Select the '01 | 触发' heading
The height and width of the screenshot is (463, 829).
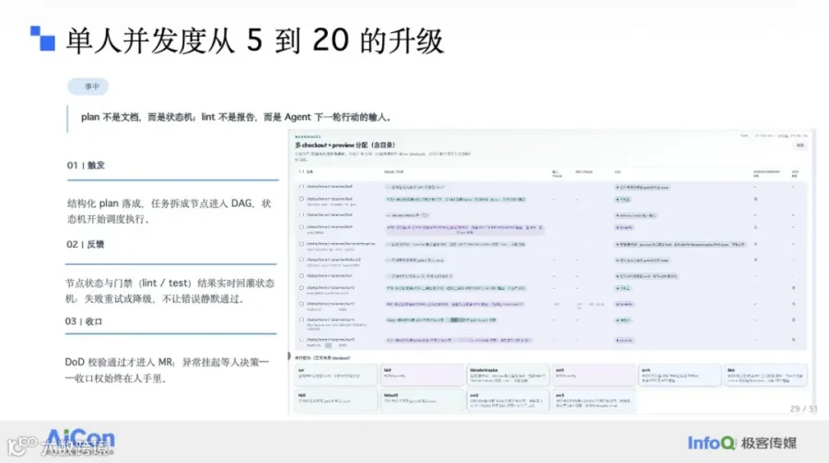click(86, 166)
